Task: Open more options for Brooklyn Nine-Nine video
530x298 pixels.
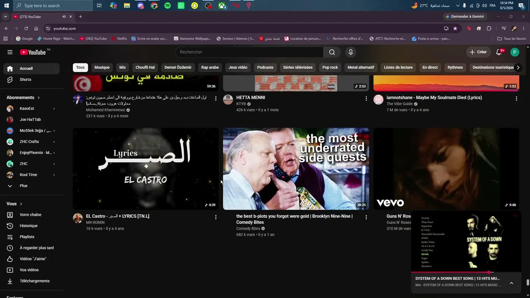Action: [366, 217]
